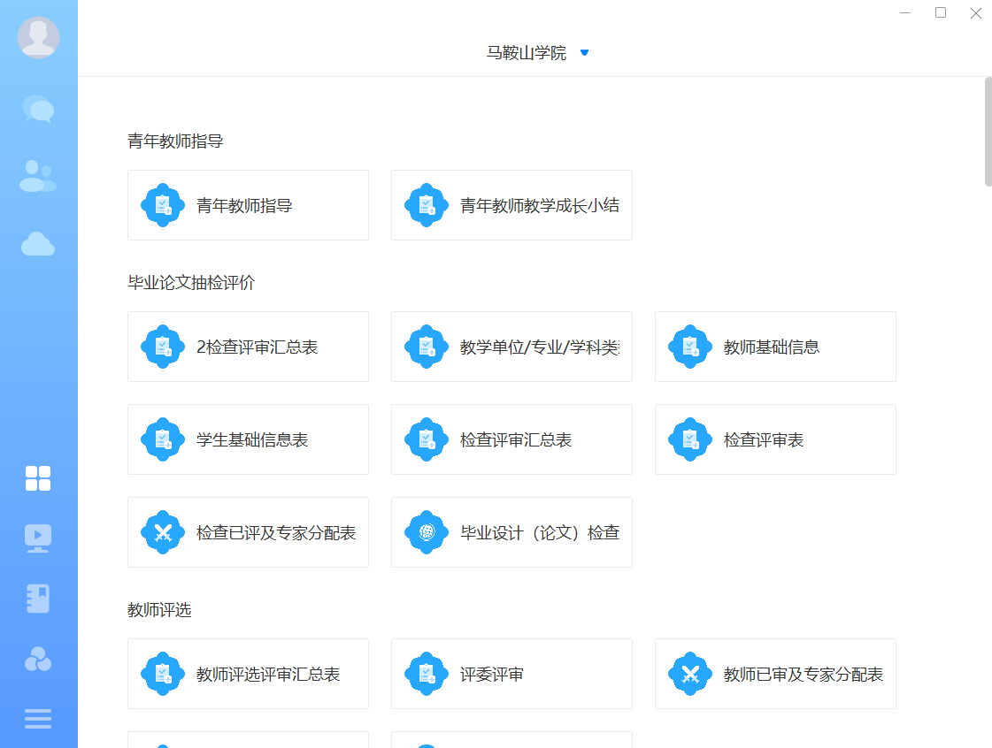The width and height of the screenshot is (992, 748).
Task: Open the clover-shaped sidebar icon
Action: pos(38,659)
